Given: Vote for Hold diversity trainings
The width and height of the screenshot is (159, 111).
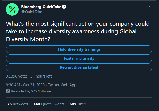Looking at the screenshot, I should pos(79,49).
